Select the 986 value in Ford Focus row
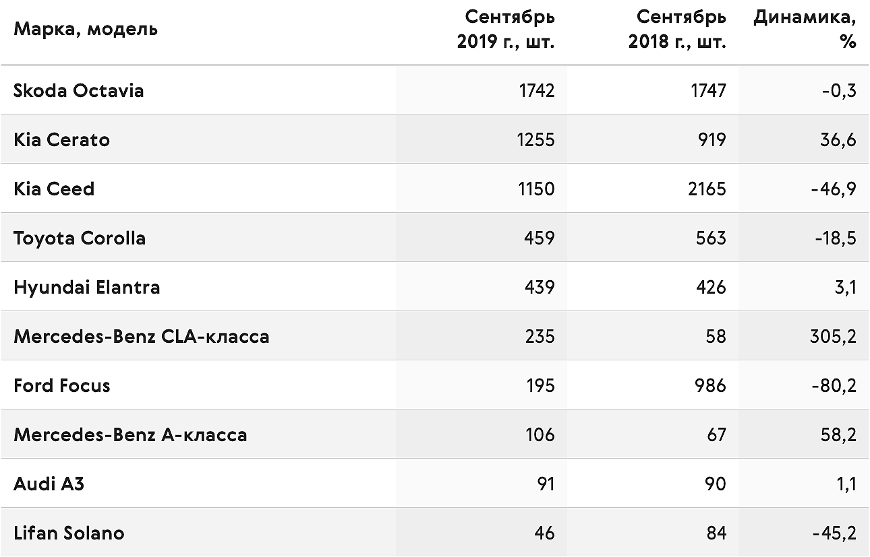The width and height of the screenshot is (870, 557). [710, 385]
